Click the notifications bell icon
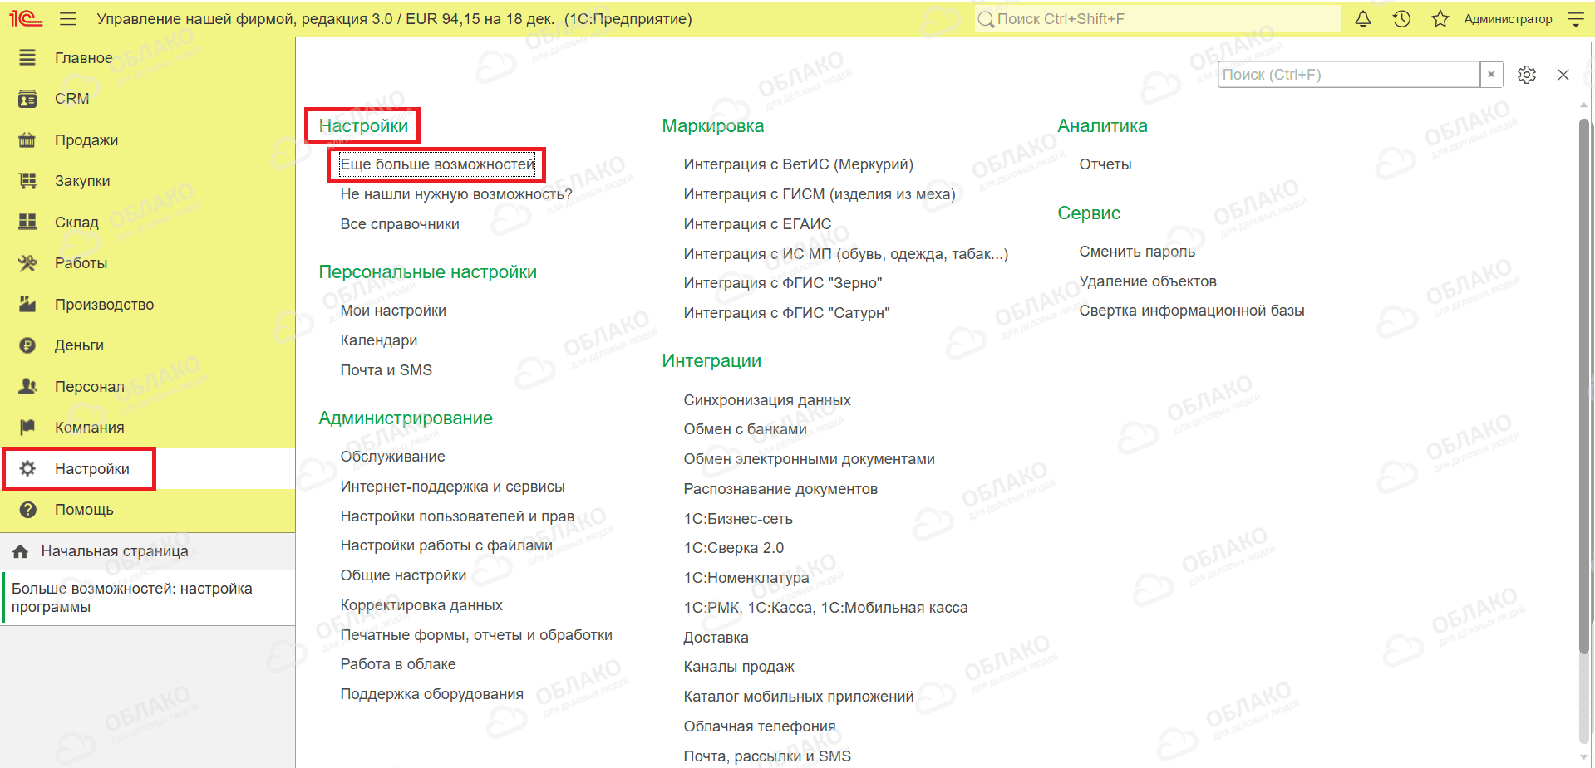Screen dimensions: 1595x768 [x=1363, y=19]
